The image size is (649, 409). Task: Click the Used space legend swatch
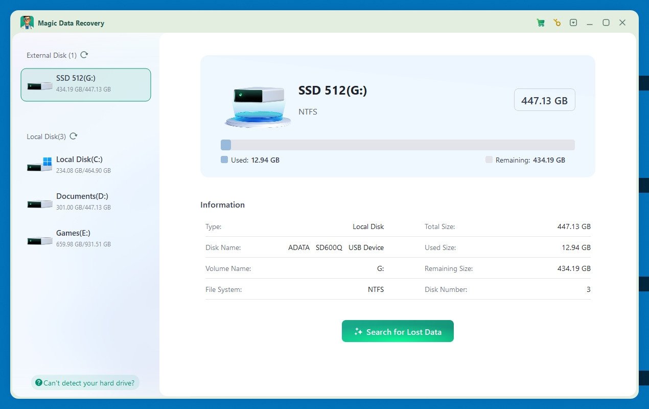tap(224, 160)
